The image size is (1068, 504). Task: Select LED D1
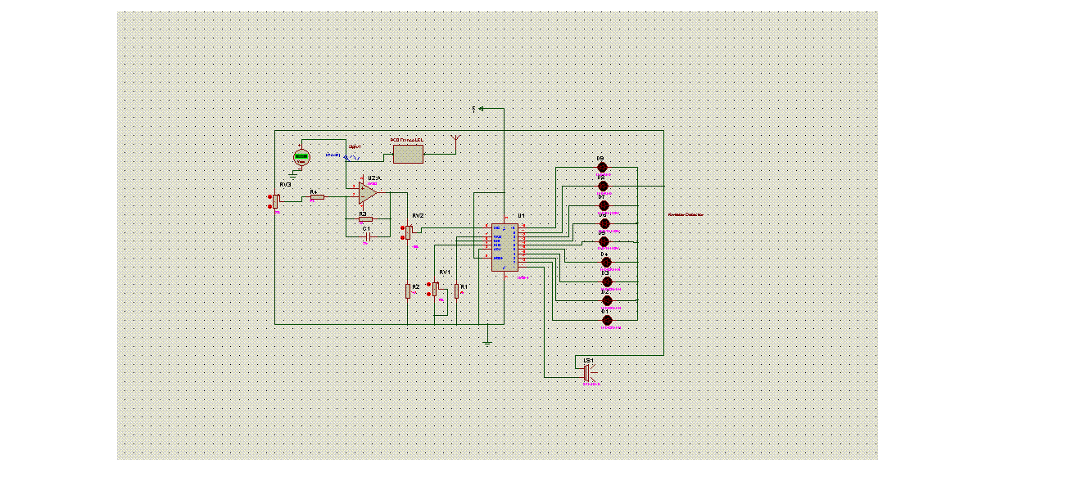[607, 319]
